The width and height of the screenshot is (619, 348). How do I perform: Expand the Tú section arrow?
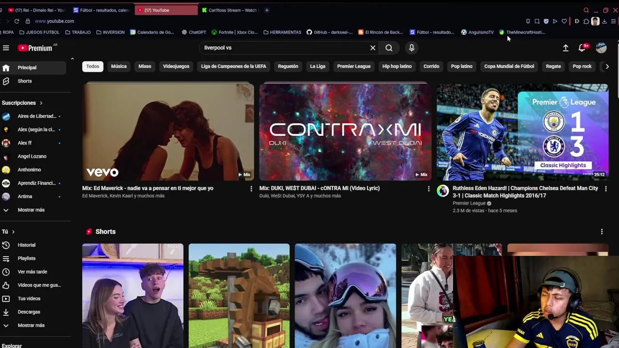click(x=13, y=232)
